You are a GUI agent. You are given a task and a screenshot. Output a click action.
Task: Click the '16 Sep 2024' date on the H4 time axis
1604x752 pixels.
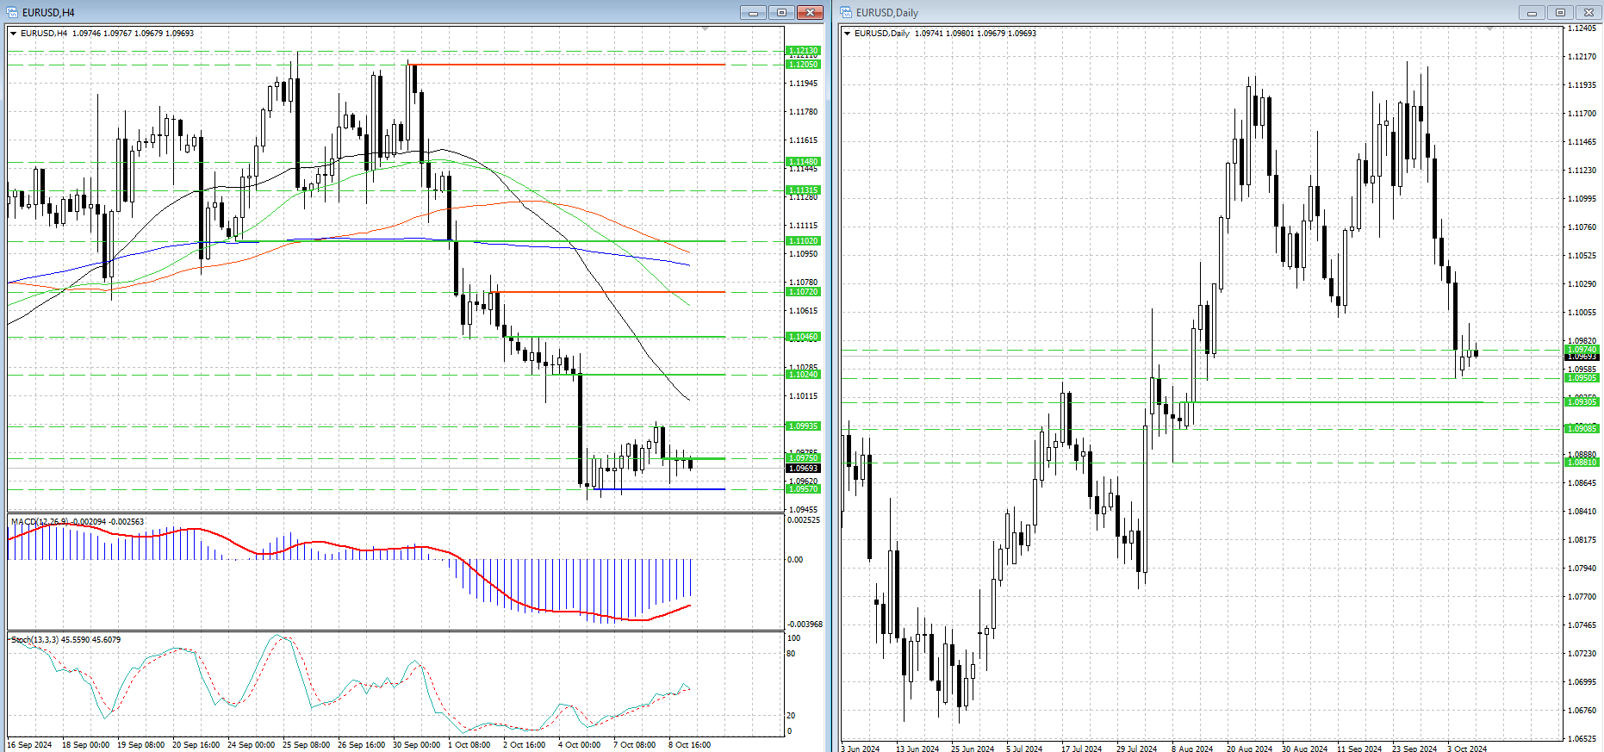[x=30, y=745]
